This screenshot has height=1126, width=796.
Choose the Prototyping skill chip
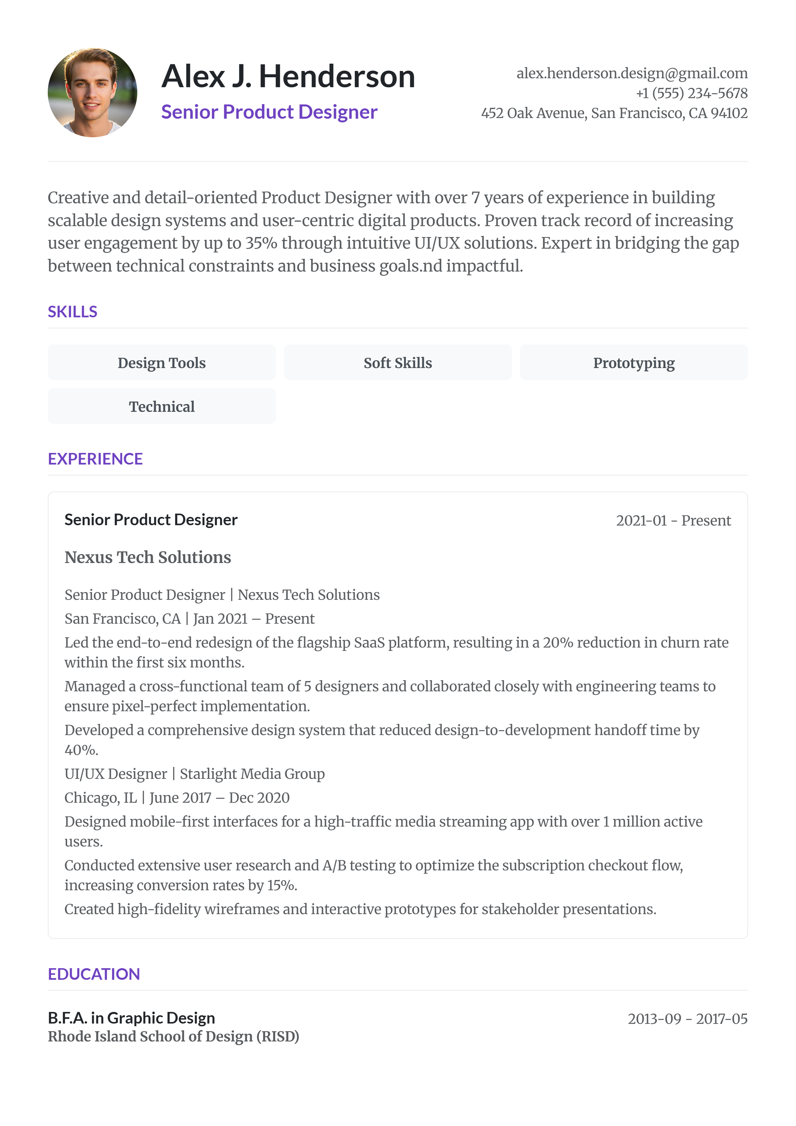[x=634, y=363]
